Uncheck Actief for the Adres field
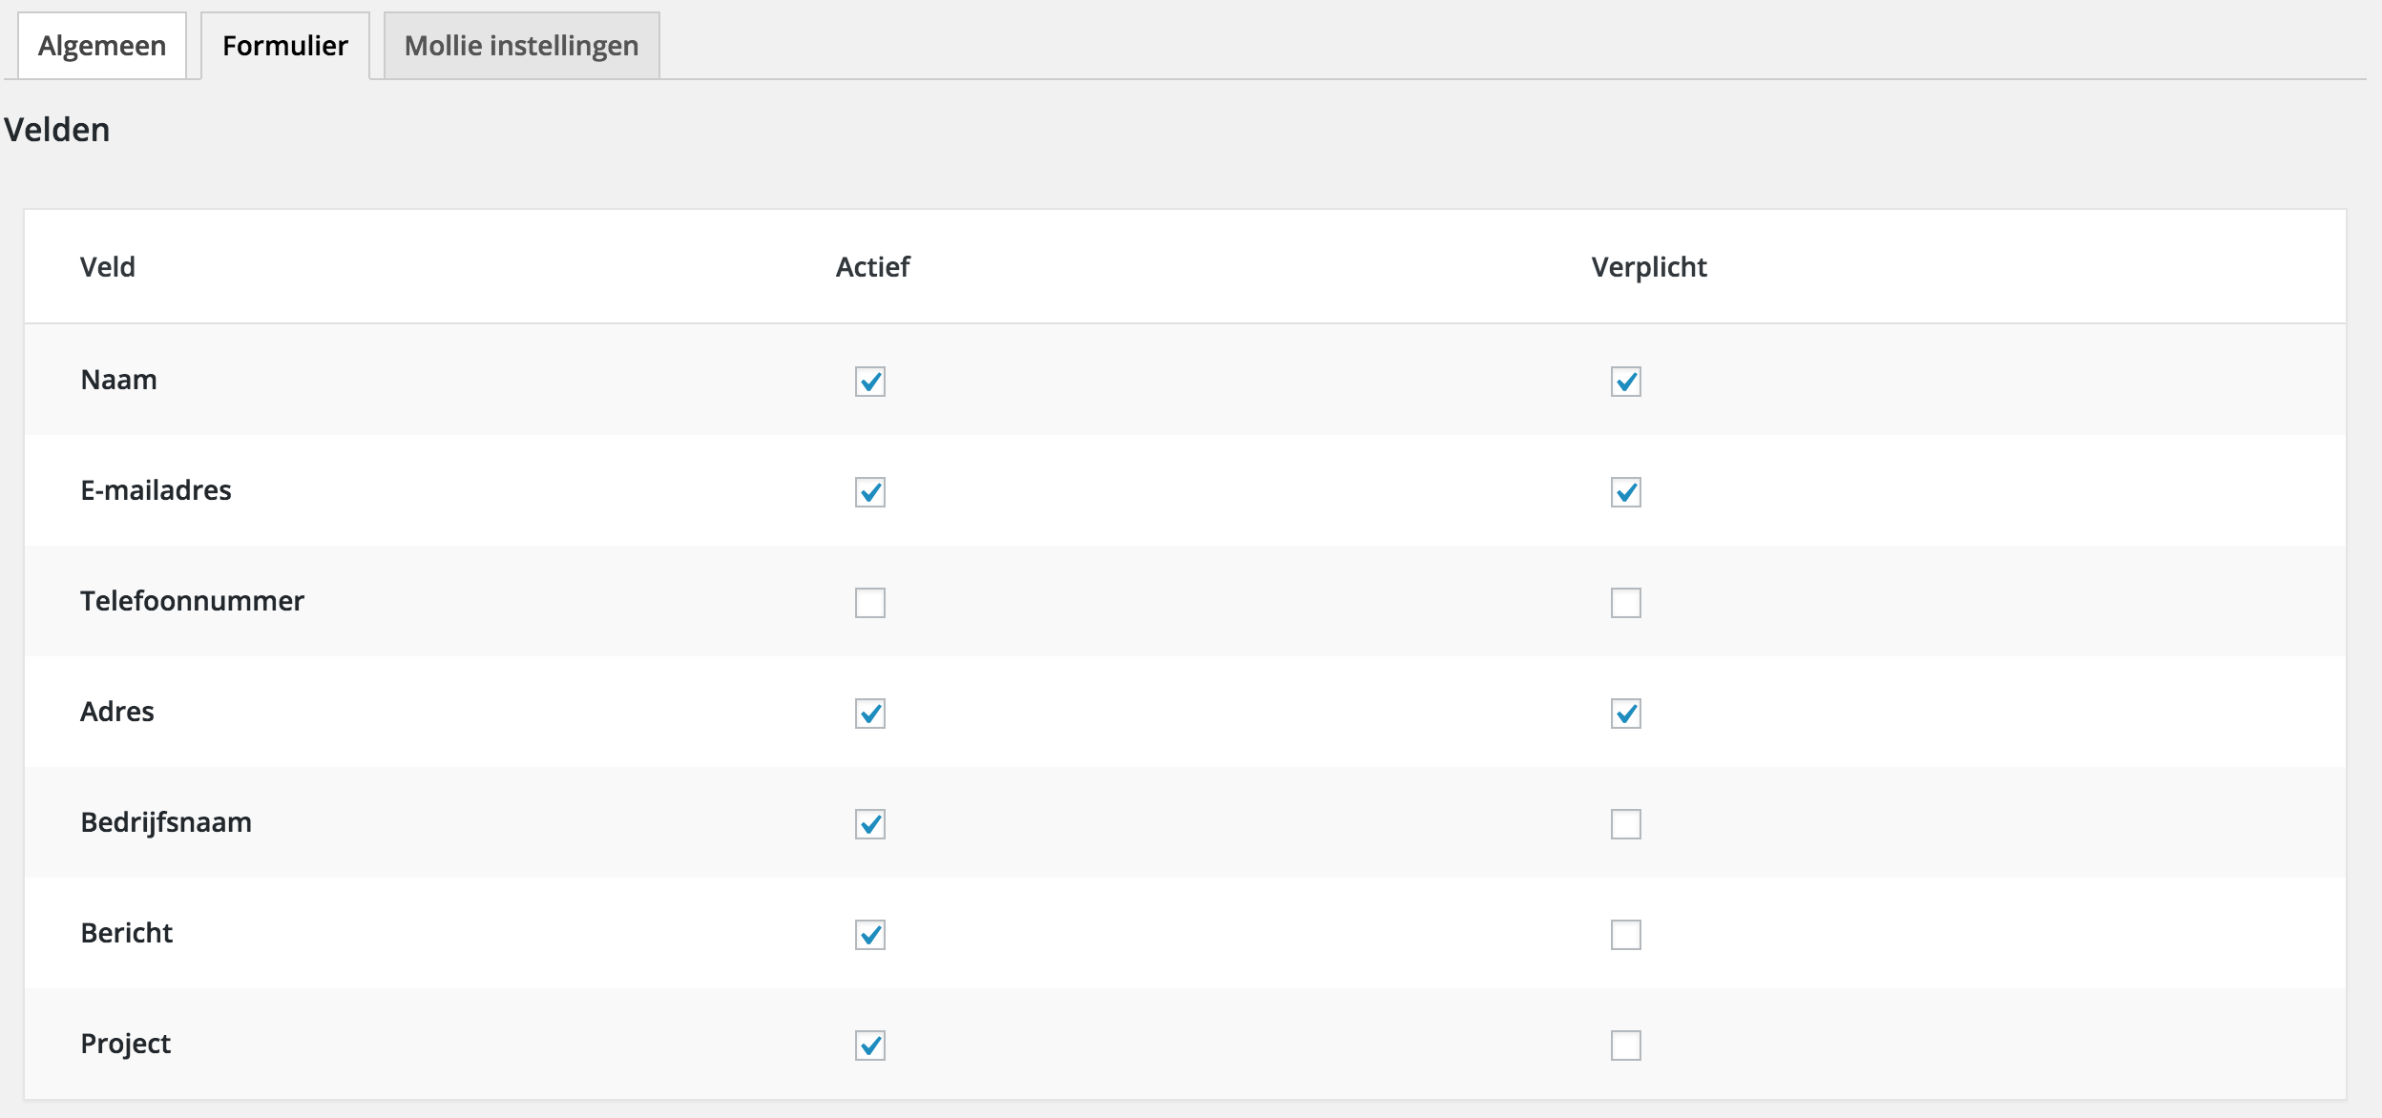This screenshot has height=1118, width=2382. pyautogui.click(x=870, y=714)
